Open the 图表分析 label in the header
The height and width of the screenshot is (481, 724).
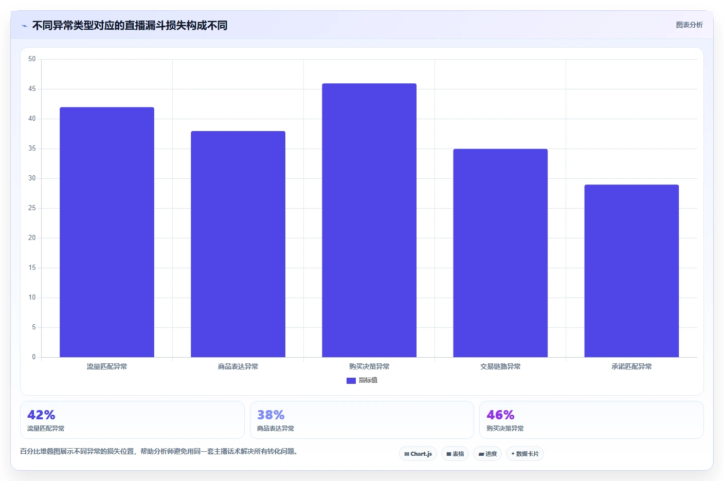point(689,25)
